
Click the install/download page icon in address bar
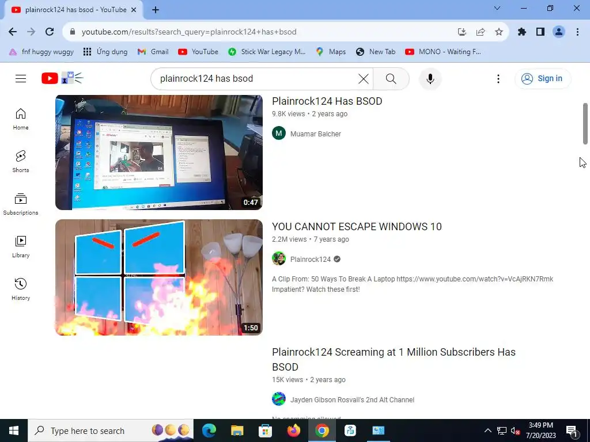(462, 32)
